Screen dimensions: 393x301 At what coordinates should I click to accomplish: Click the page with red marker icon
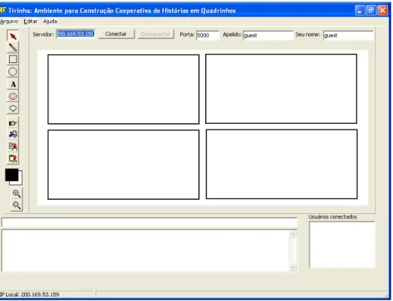(13, 146)
